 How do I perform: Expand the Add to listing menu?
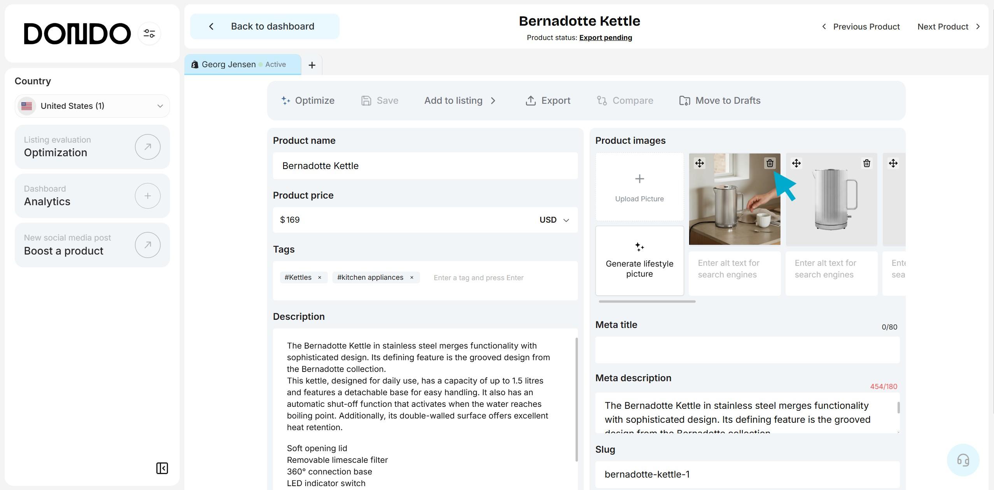pyautogui.click(x=460, y=101)
